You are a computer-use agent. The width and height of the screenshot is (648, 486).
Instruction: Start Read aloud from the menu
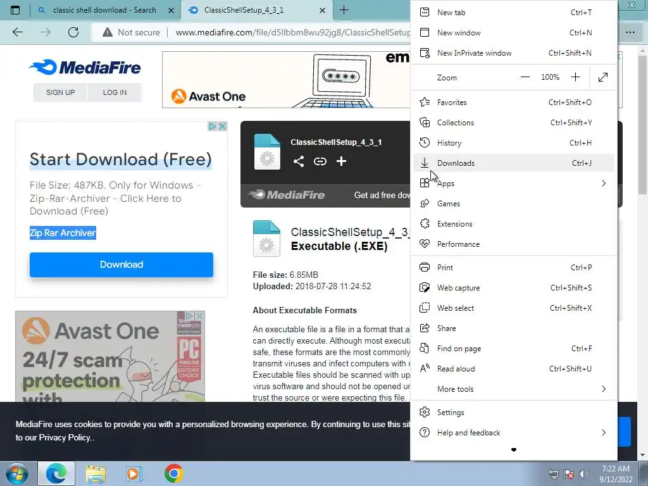(514, 369)
